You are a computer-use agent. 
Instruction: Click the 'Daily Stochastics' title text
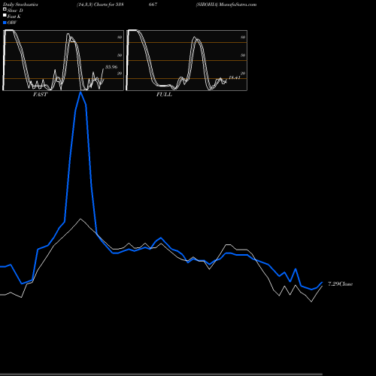tap(20, 5)
